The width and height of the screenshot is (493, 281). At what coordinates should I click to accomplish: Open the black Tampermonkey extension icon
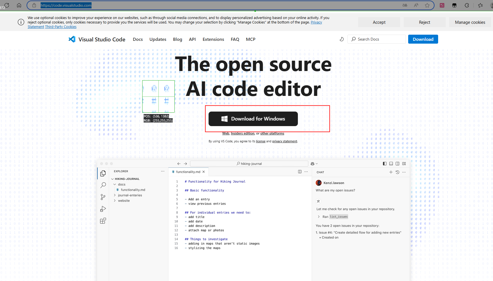(x=454, y=5)
